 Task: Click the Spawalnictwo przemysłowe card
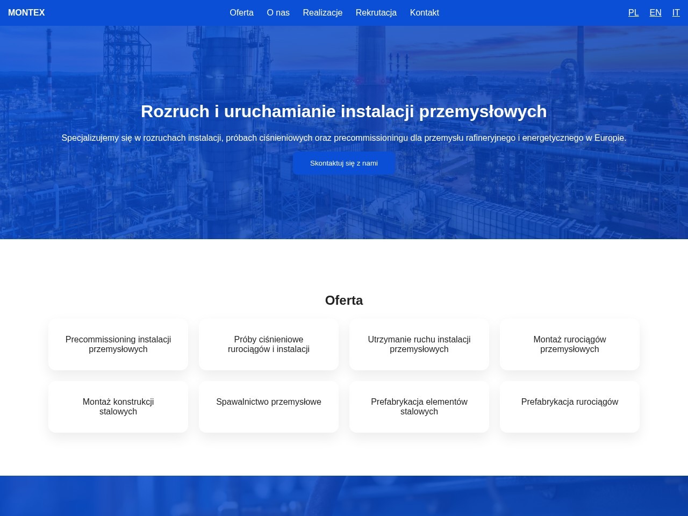(269, 407)
